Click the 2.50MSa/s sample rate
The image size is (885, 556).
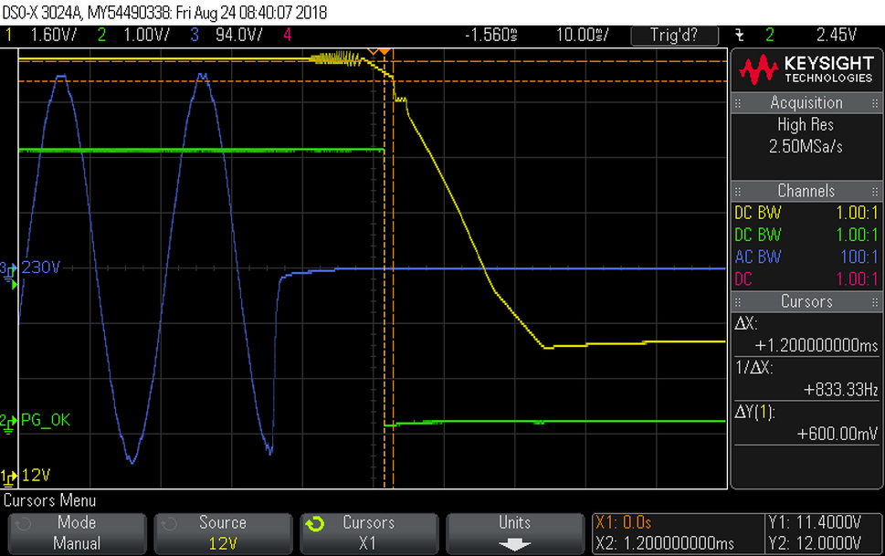click(806, 147)
